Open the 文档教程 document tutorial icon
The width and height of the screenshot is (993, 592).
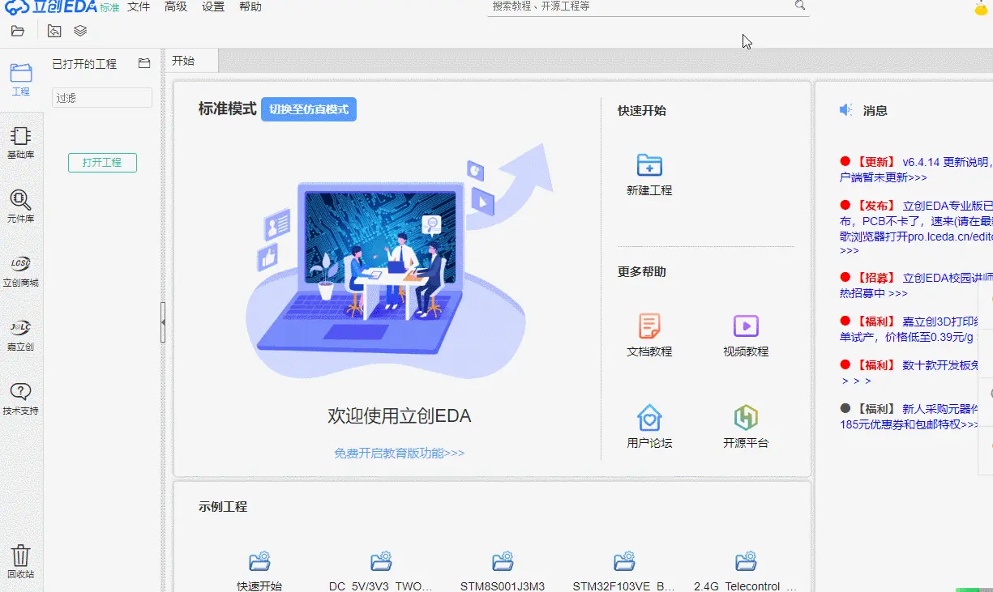(x=649, y=326)
